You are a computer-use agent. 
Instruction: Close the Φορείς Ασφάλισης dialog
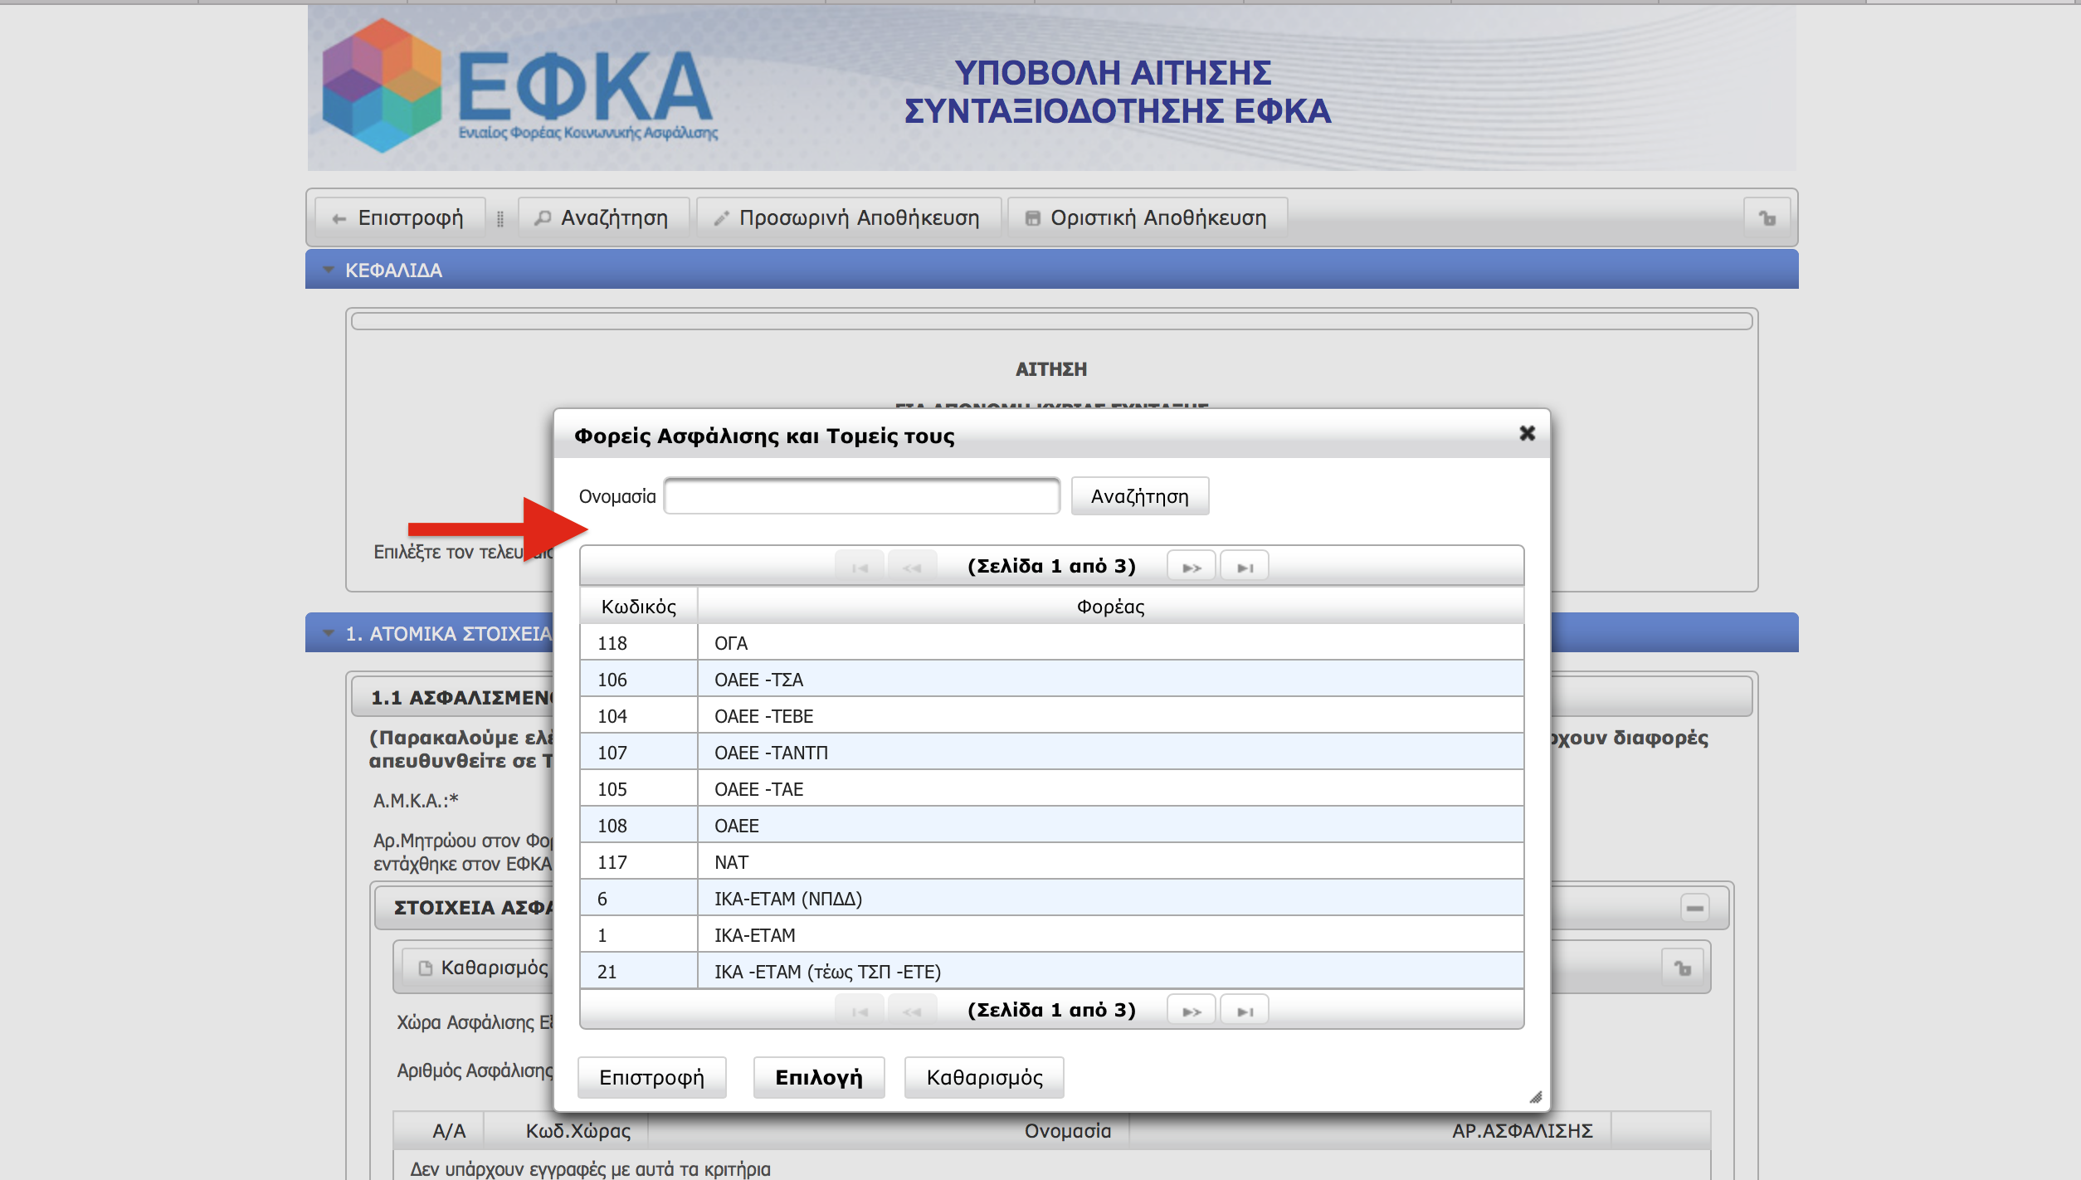click(1527, 433)
